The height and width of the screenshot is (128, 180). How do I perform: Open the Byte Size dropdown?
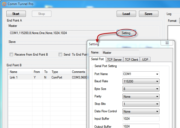pyautogui.click(x=141, y=89)
